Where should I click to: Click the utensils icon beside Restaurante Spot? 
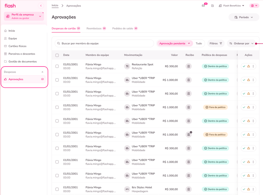point(127,66)
